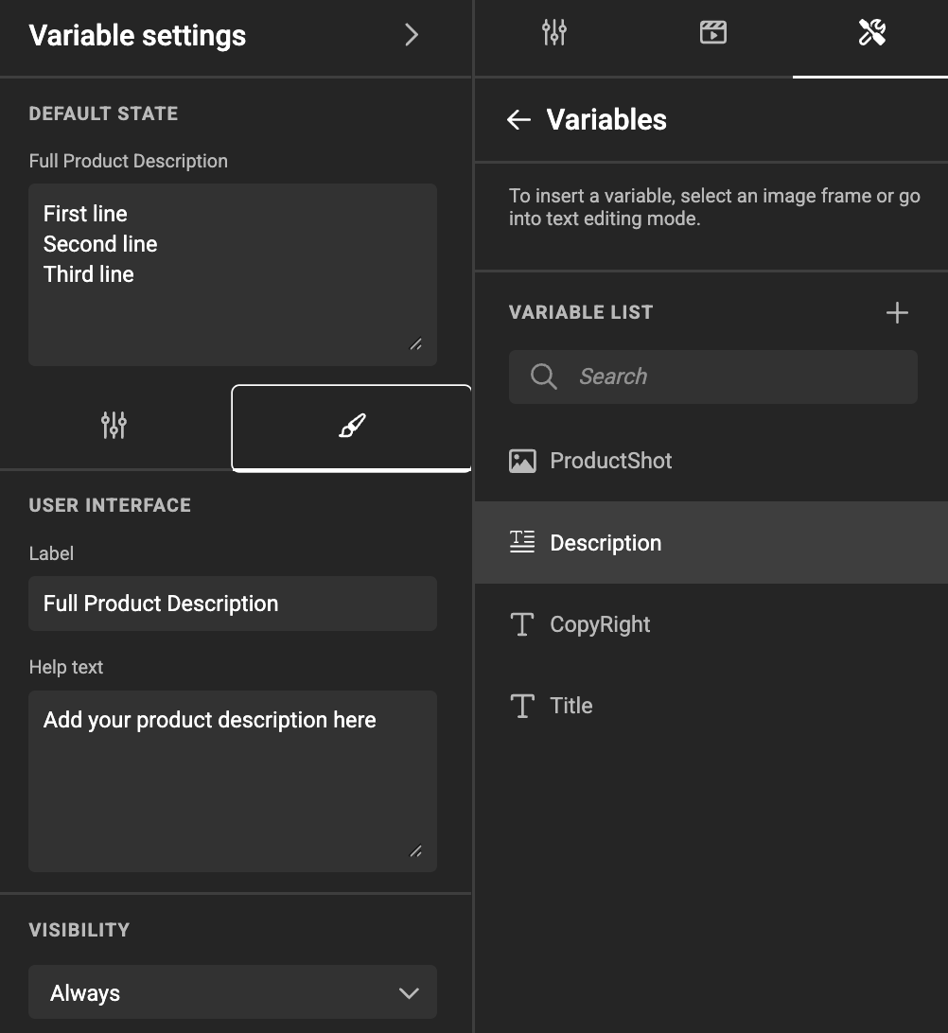Click the search magnifier icon
Viewport: 948px width, 1033px height.
point(543,376)
